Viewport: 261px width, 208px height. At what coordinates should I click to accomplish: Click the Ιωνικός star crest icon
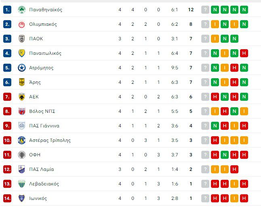(22, 198)
